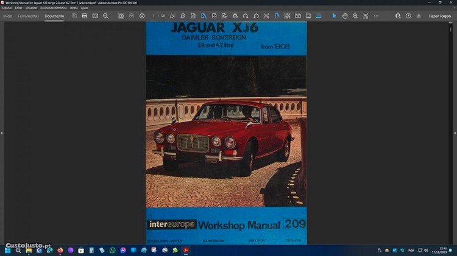Viewport: 457px width, 256px height.
Task: Switch to the Ferramentas tab
Action: pyautogui.click(x=28, y=16)
